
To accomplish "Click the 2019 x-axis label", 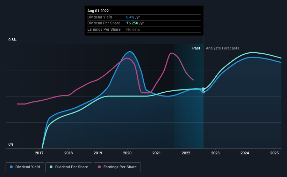I will 98,153.
